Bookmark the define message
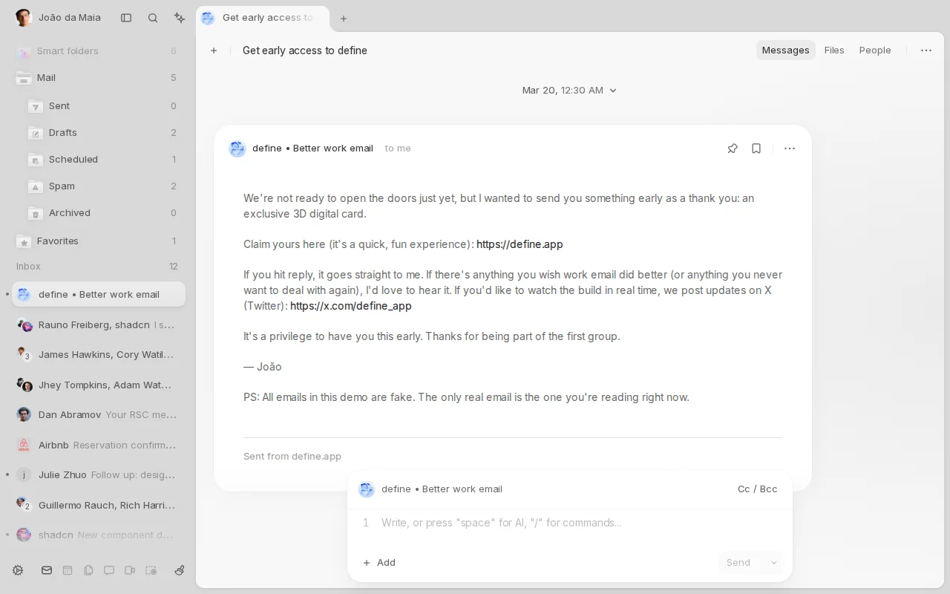The height and width of the screenshot is (594, 950). (x=756, y=148)
